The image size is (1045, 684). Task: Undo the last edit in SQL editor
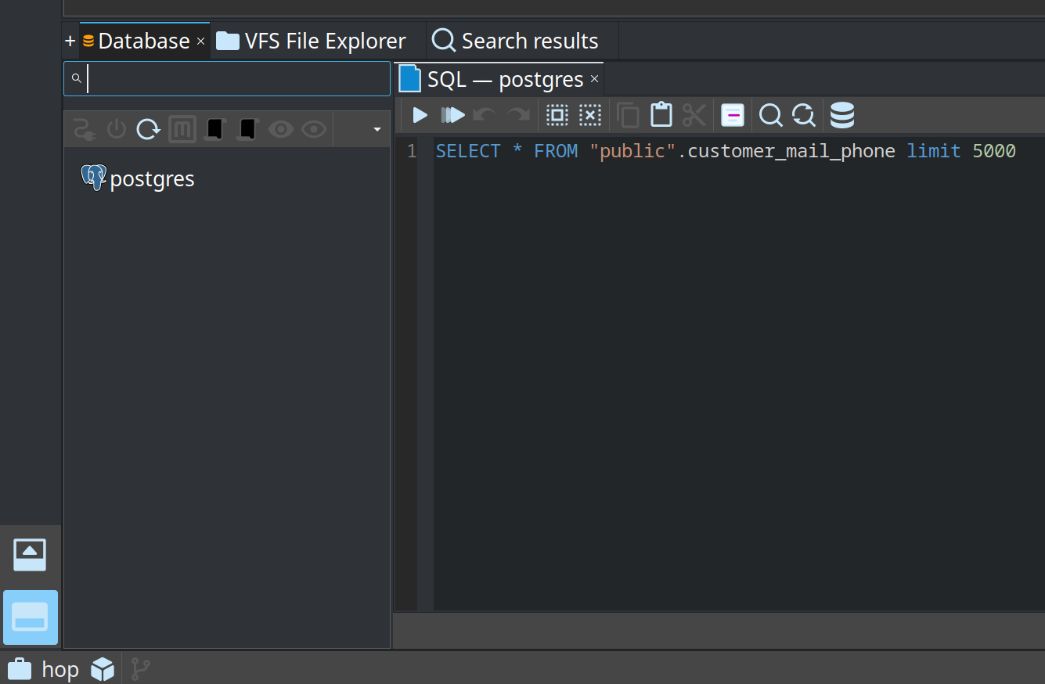tap(485, 116)
